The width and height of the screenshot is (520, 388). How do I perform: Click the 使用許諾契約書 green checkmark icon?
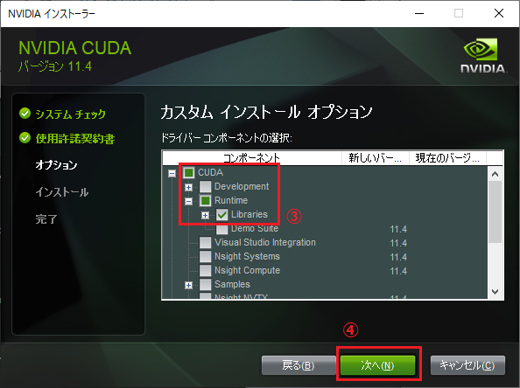[25, 138]
